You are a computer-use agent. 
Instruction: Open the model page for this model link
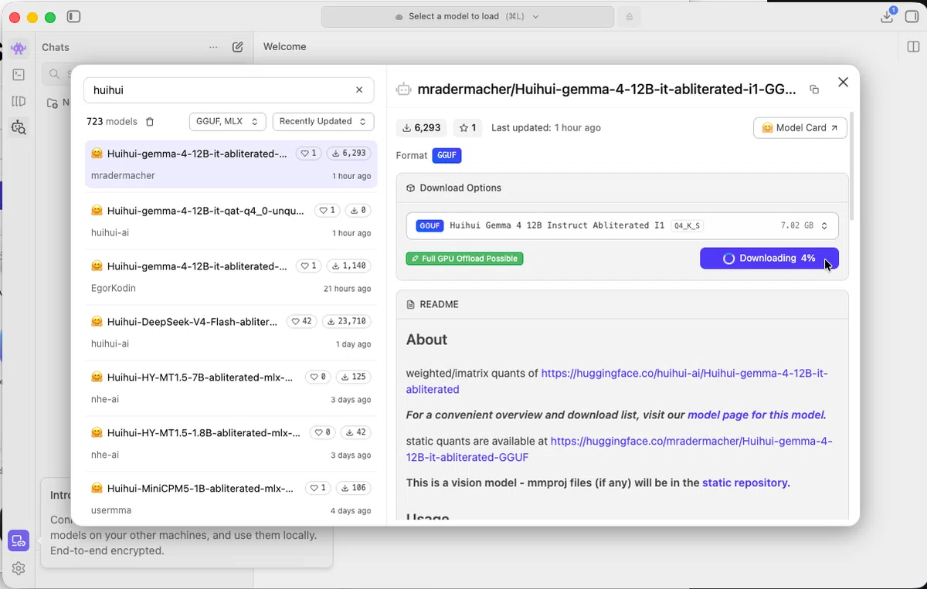coord(756,415)
